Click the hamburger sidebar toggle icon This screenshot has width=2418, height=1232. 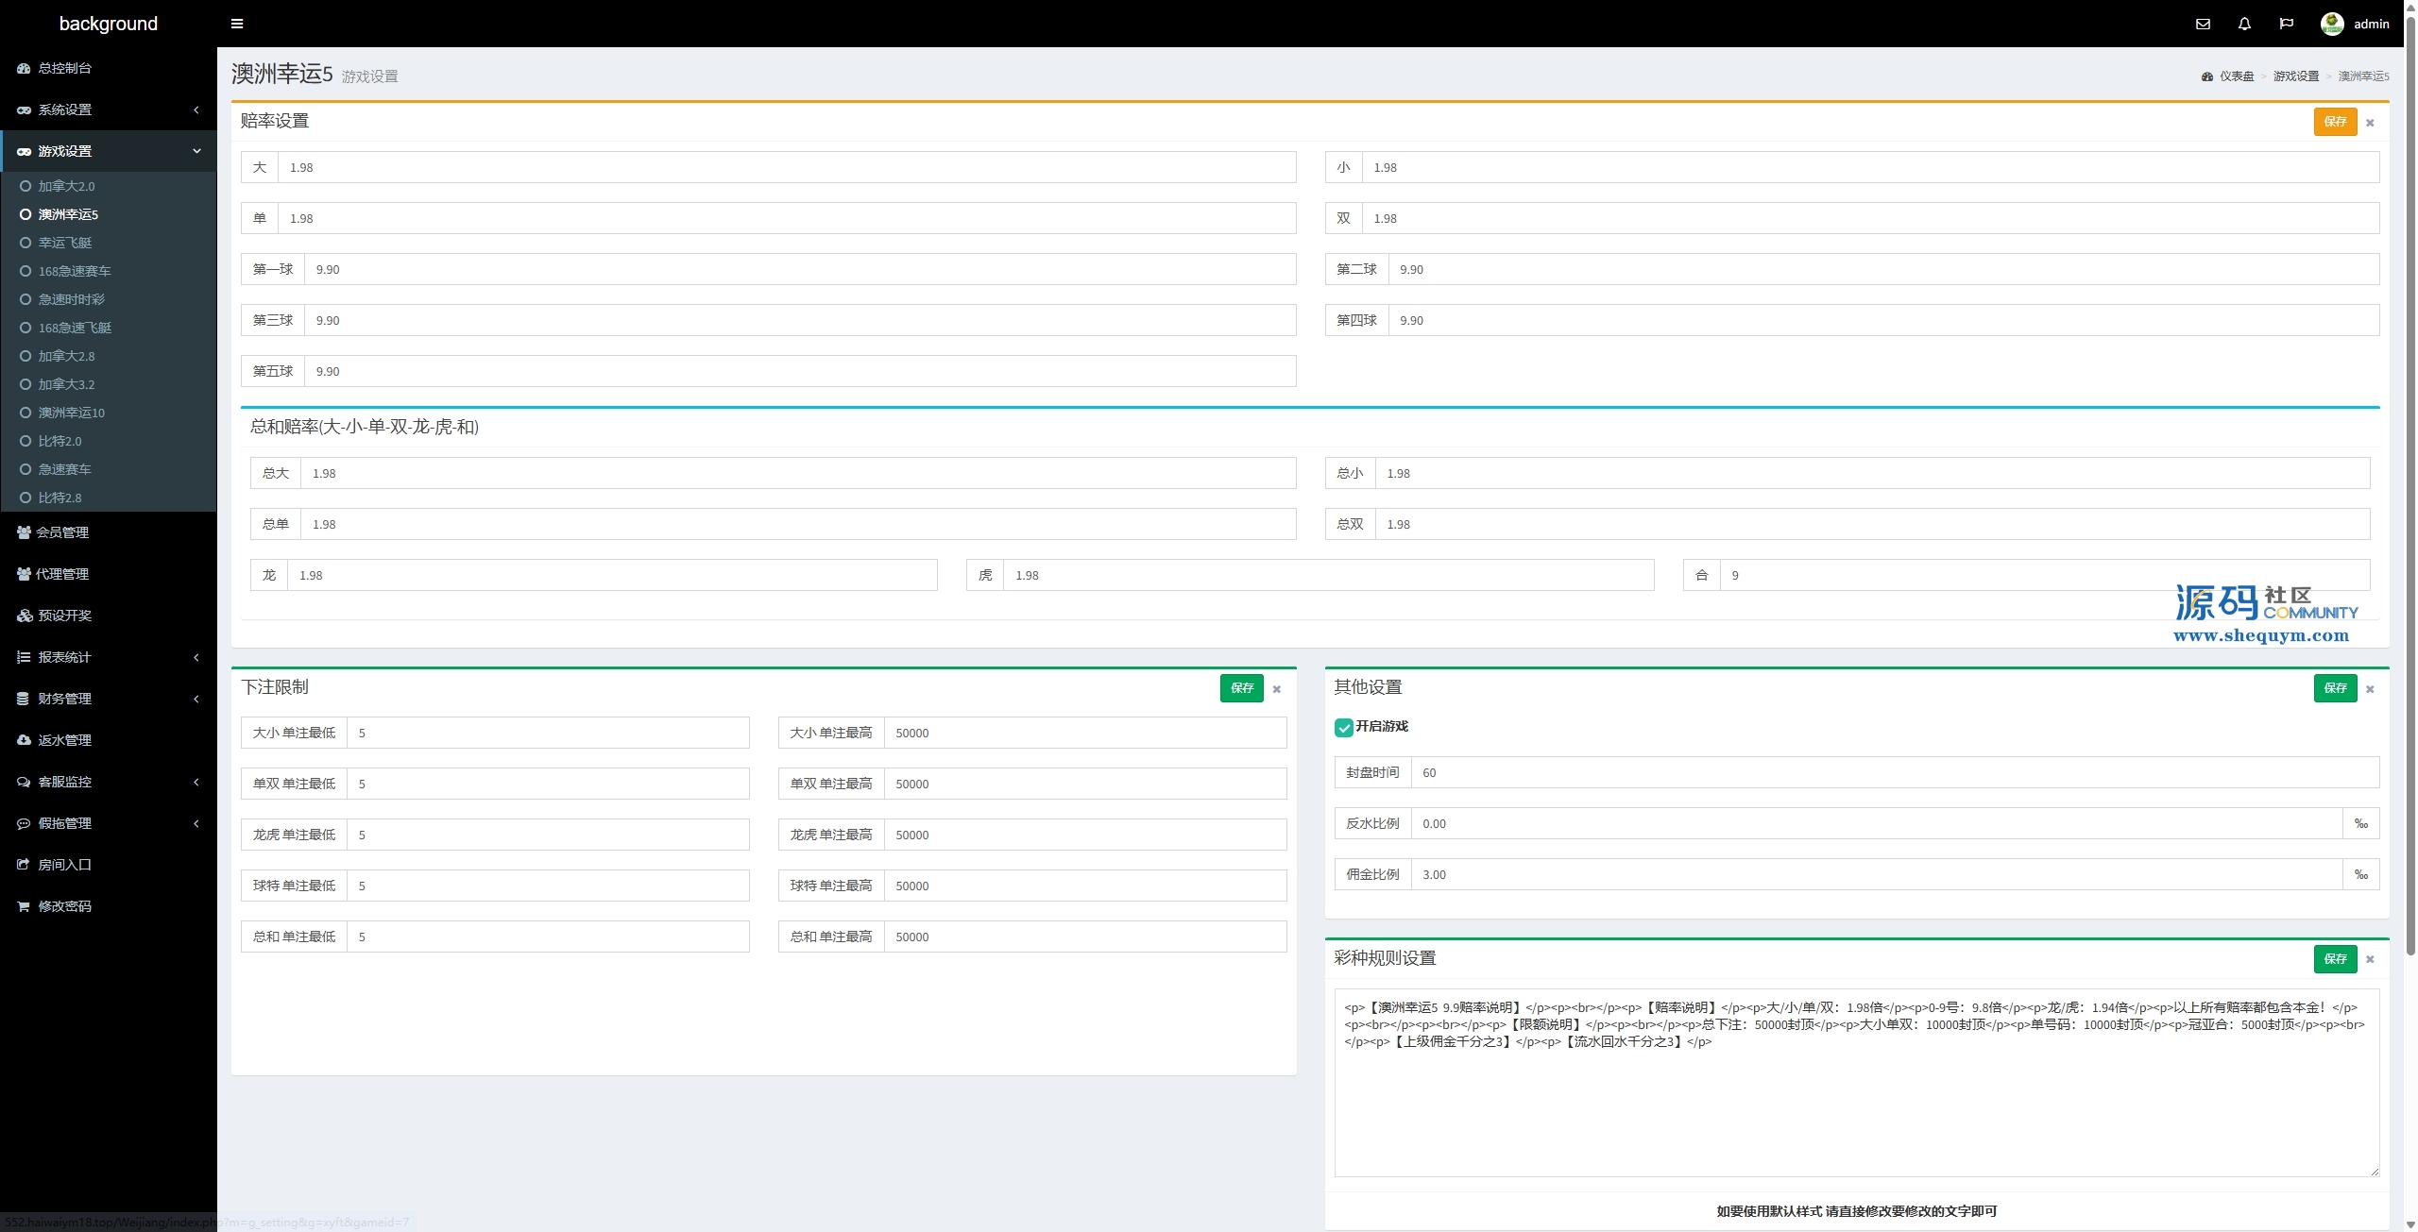coord(237,24)
